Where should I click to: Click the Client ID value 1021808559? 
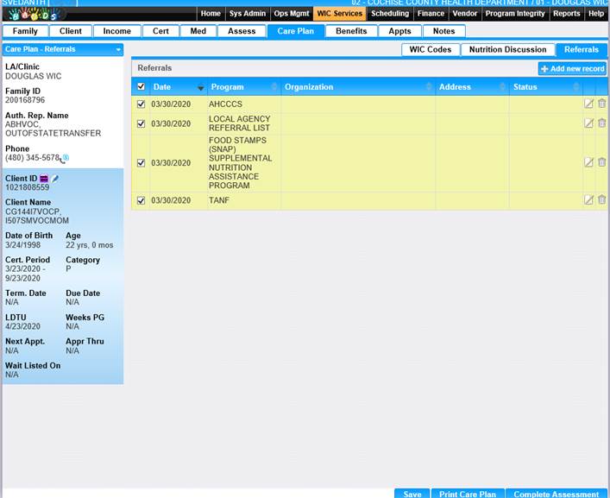pos(28,187)
